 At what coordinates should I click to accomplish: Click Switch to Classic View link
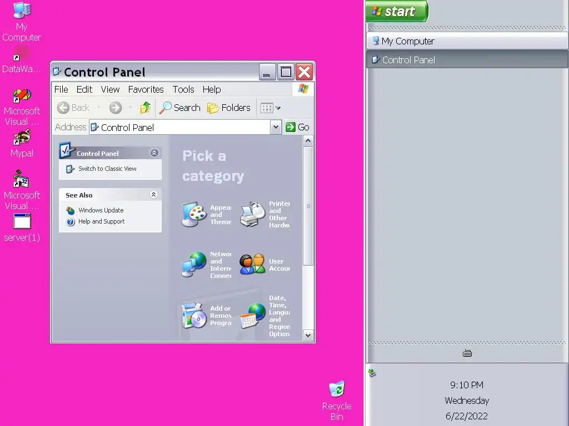point(107,169)
